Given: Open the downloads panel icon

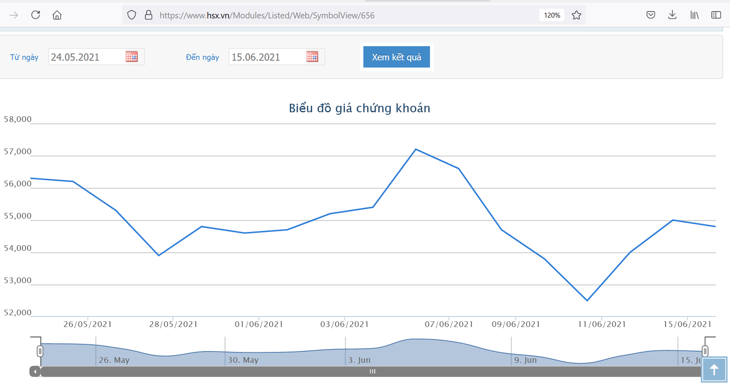Looking at the screenshot, I should point(672,15).
